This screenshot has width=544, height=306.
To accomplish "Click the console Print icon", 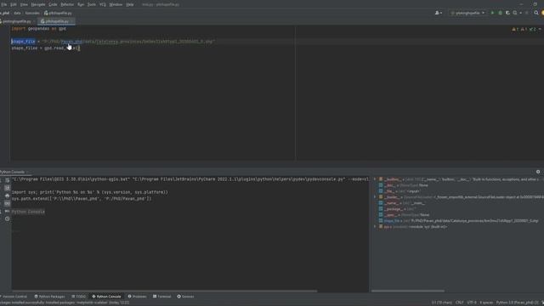I will [8, 196].
